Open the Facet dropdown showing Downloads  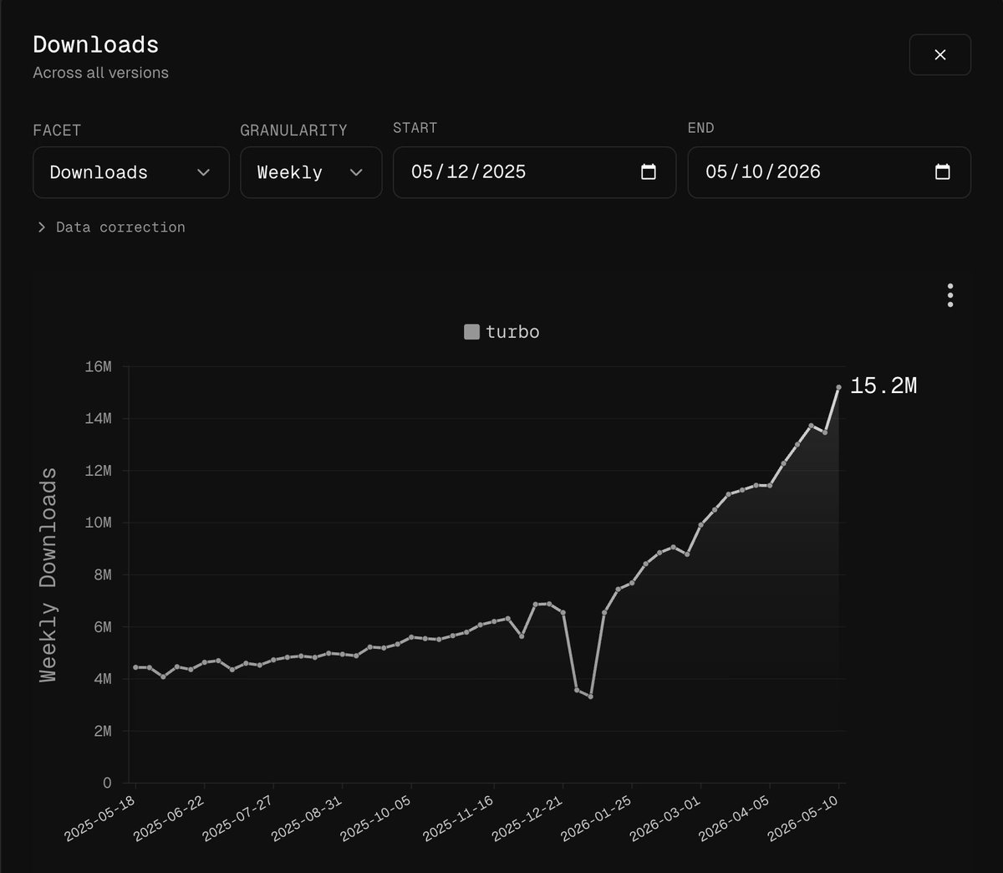click(131, 172)
